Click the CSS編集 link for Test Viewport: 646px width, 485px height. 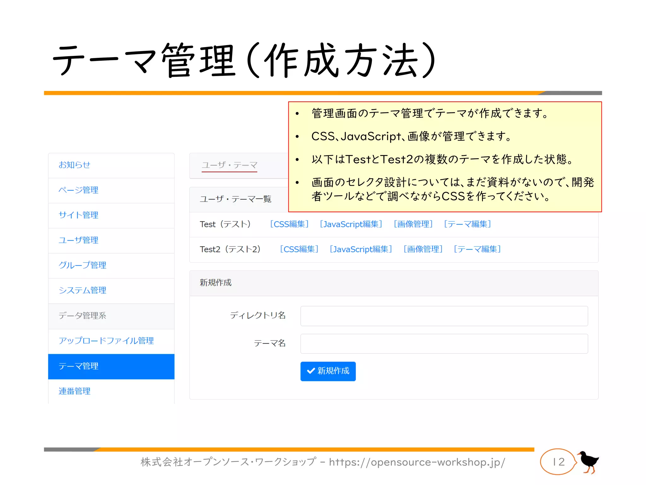(x=289, y=224)
